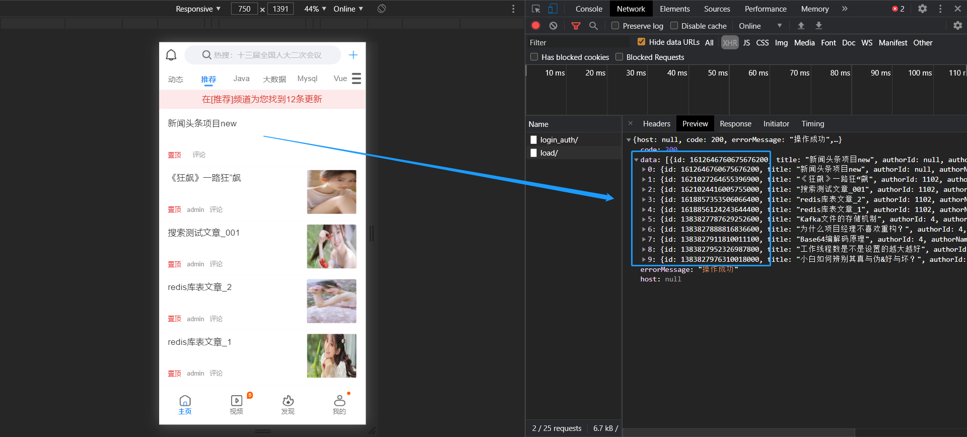Image resolution: width=967 pixels, height=437 pixels.
Task: Tap the 大数据 channel
Action: pyautogui.click(x=274, y=79)
